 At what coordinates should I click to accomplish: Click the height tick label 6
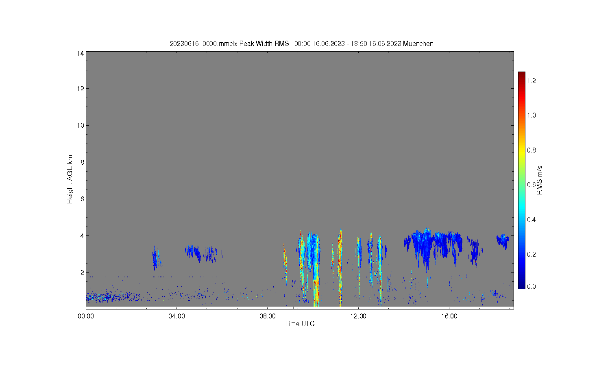click(x=82, y=199)
